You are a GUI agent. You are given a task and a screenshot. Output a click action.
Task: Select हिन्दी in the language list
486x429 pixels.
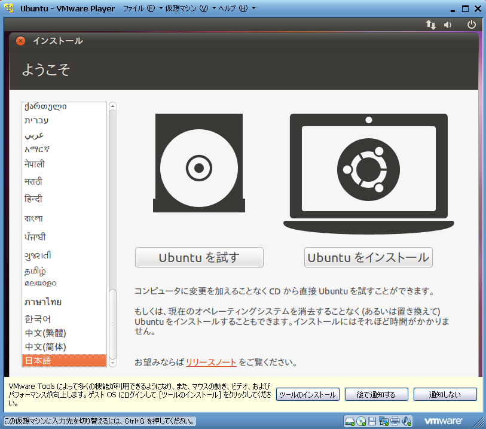coord(64,199)
